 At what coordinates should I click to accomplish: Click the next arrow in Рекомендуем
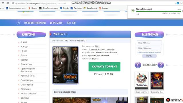(161, 65)
